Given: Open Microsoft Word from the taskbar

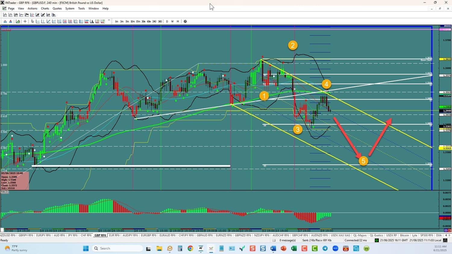Looking at the screenshot, I should [273, 248].
